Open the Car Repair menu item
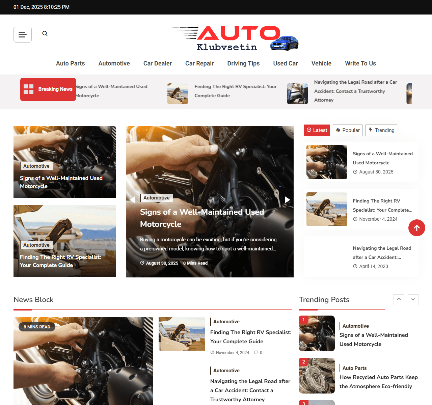This screenshot has height=405, width=432. 199,63
